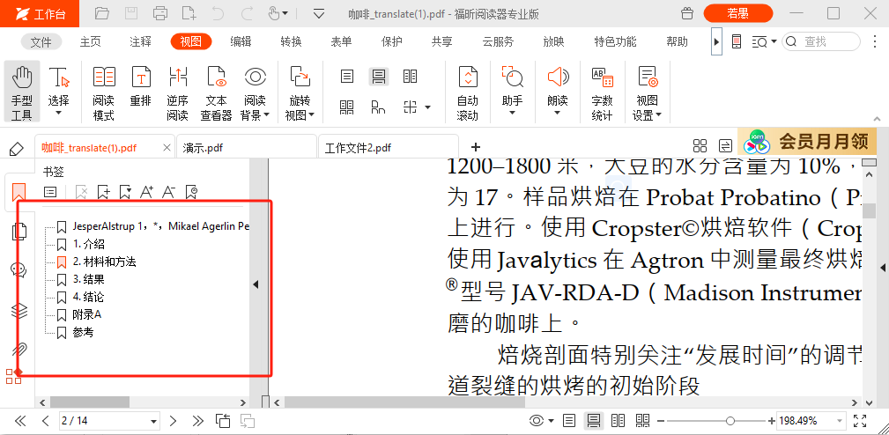The image size is (889, 435).
Task: Select bookmark 4. 结论
Action: pyautogui.click(x=88, y=298)
